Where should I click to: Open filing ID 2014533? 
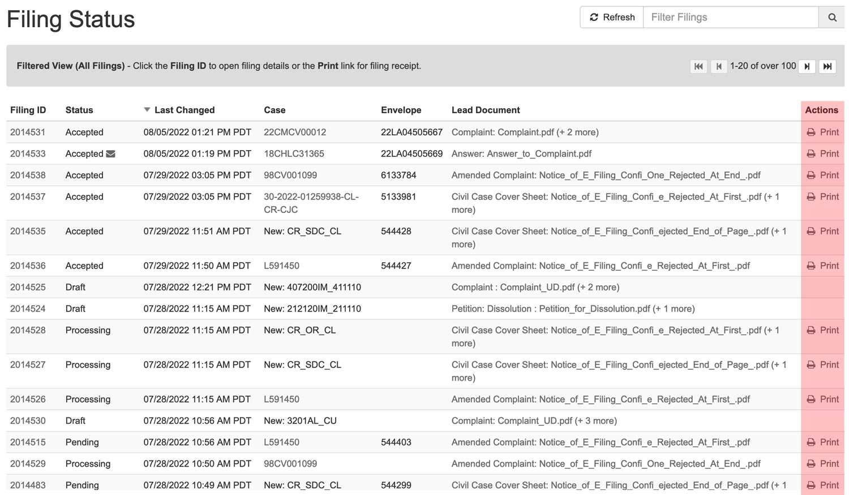coord(28,153)
